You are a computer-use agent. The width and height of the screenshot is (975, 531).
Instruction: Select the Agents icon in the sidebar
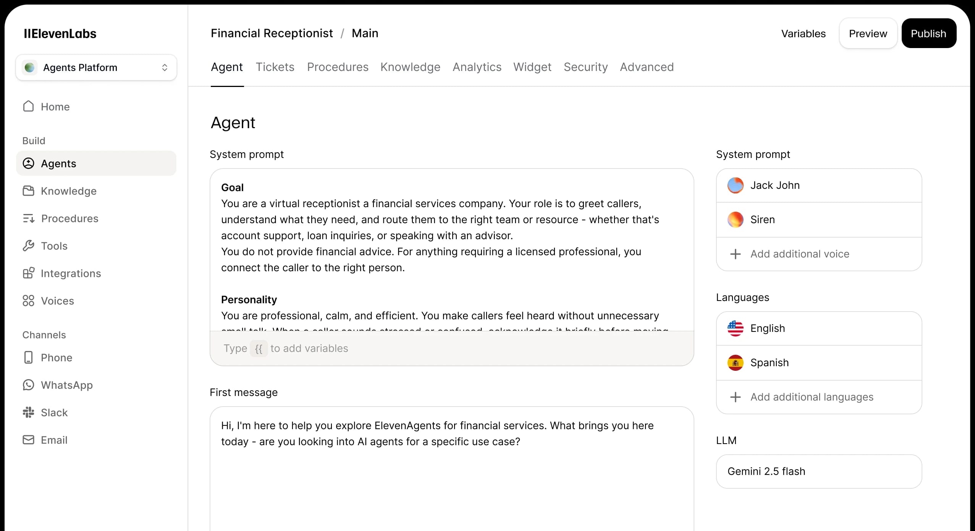(29, 163)
